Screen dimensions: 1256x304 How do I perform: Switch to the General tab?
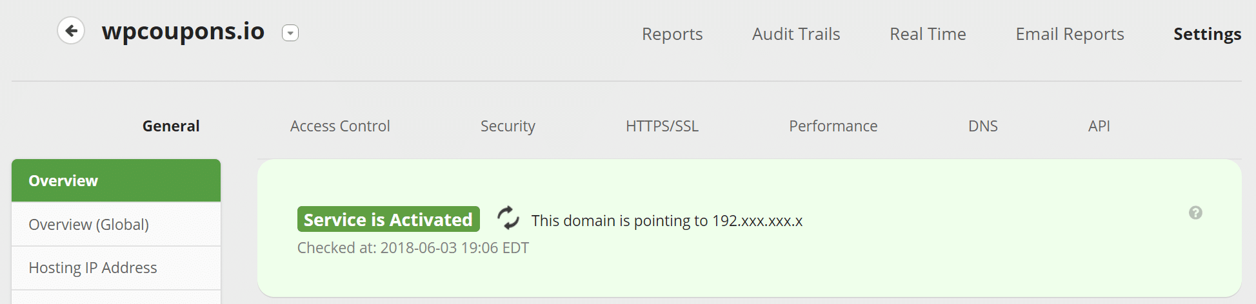click(171, 126)
